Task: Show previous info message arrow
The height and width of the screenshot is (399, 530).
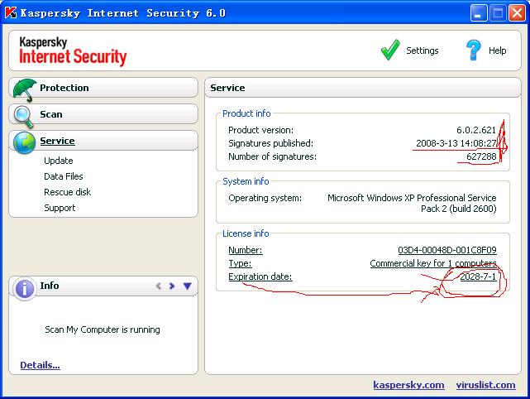Action: pos(158,286)
